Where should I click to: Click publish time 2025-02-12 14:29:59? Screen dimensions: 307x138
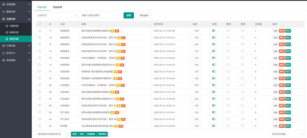(x=164, y=126)
